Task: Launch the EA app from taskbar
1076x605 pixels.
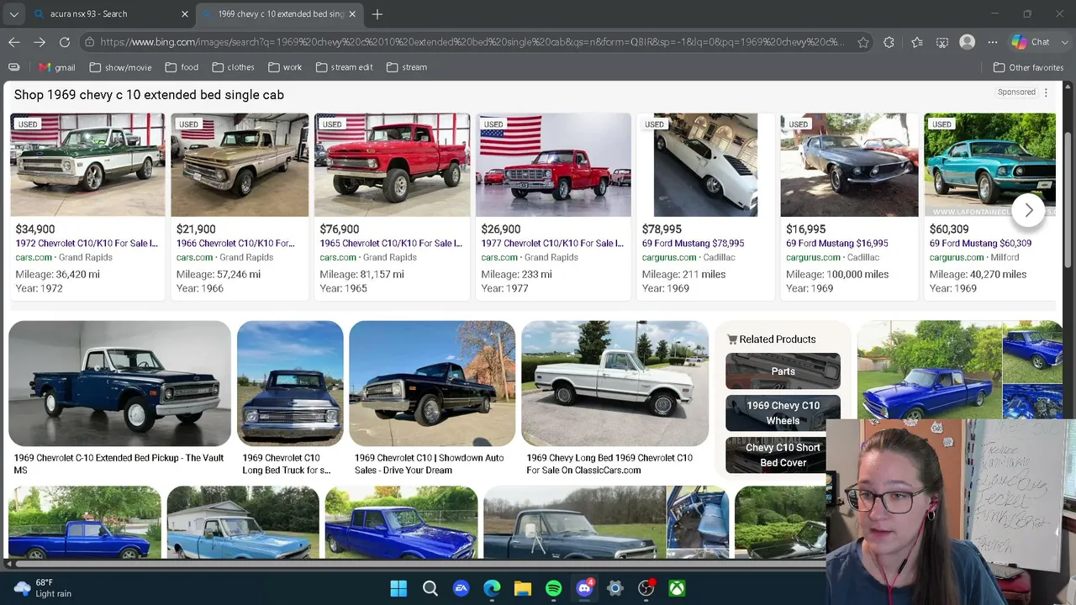Action: click(461, 588)
